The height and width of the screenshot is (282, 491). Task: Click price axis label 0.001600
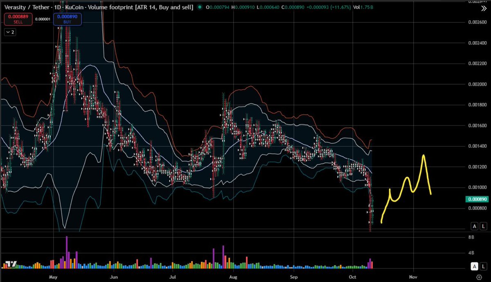(x=477, y=126)
